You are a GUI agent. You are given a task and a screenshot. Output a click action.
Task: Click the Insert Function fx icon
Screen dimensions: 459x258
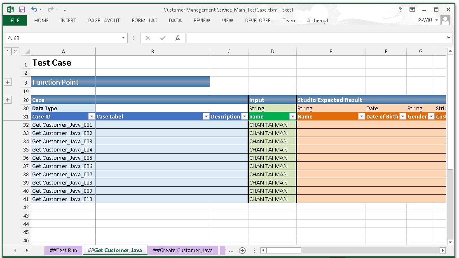(x=178, y=38)
